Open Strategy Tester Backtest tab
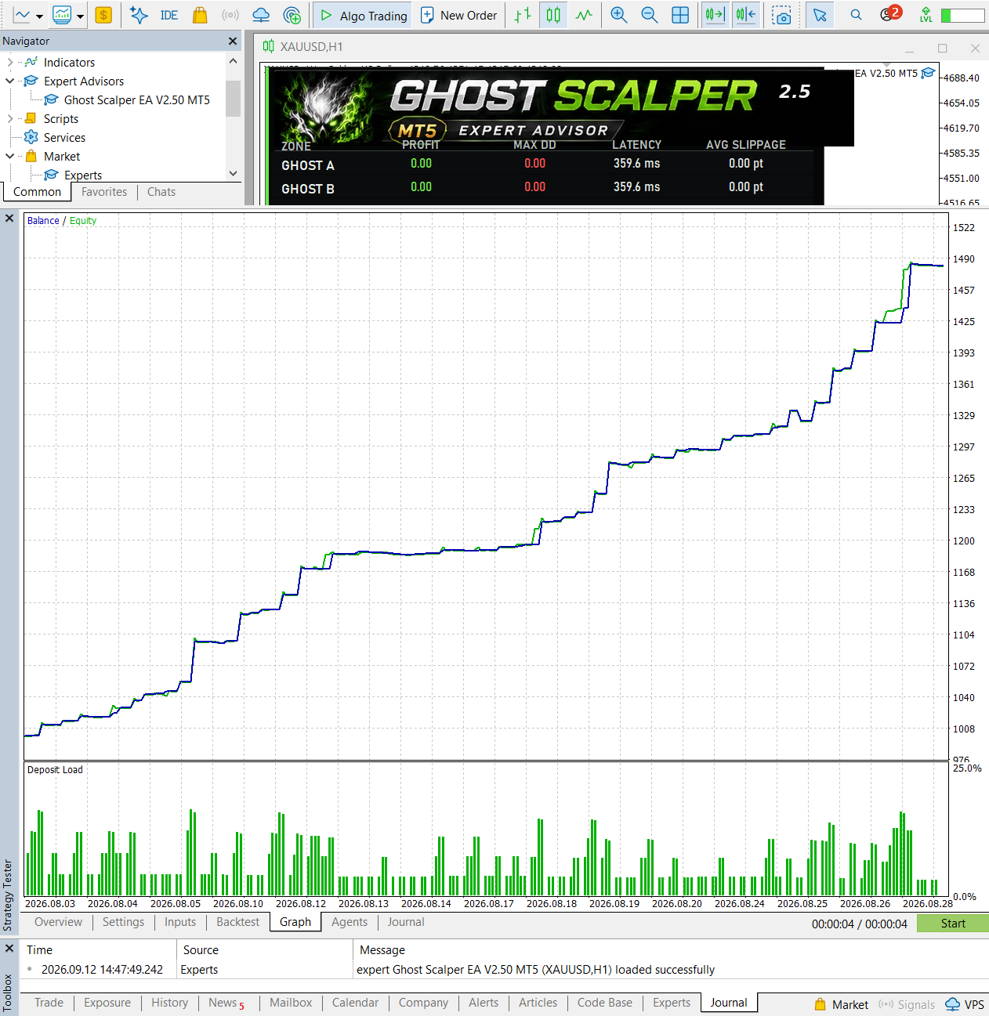The width and height of the screenshot is (989, 1016). (237, 922)
